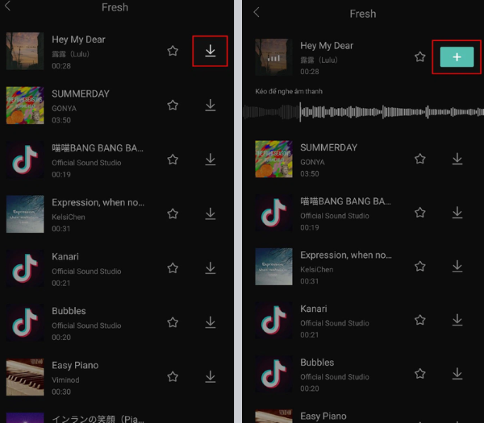Screen dimensions: 484x423
Task: Select Expression, when no... title in left panel
Action: click(98, 202)
